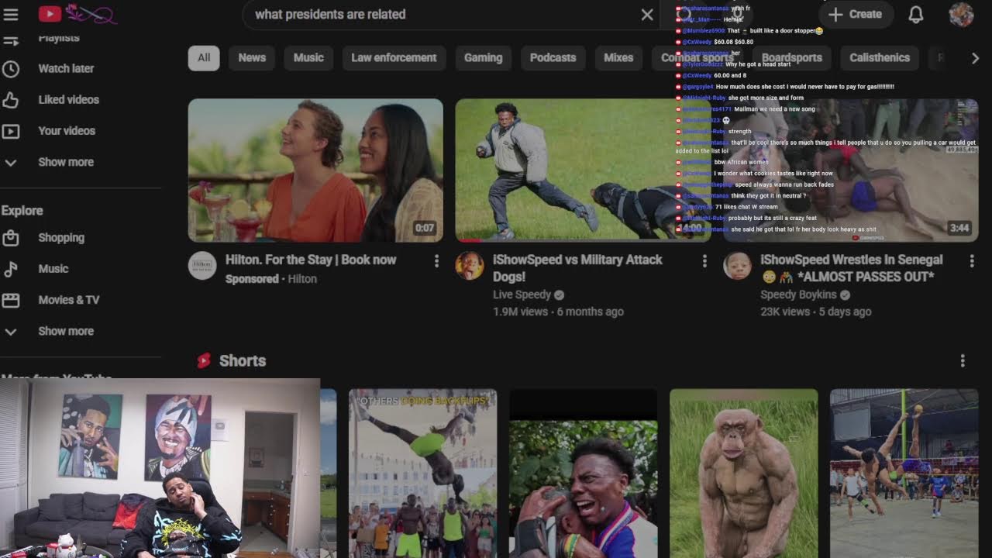Open the Hilton For the Stay title link
Screen dimensions: 992x558
[311, 260]
